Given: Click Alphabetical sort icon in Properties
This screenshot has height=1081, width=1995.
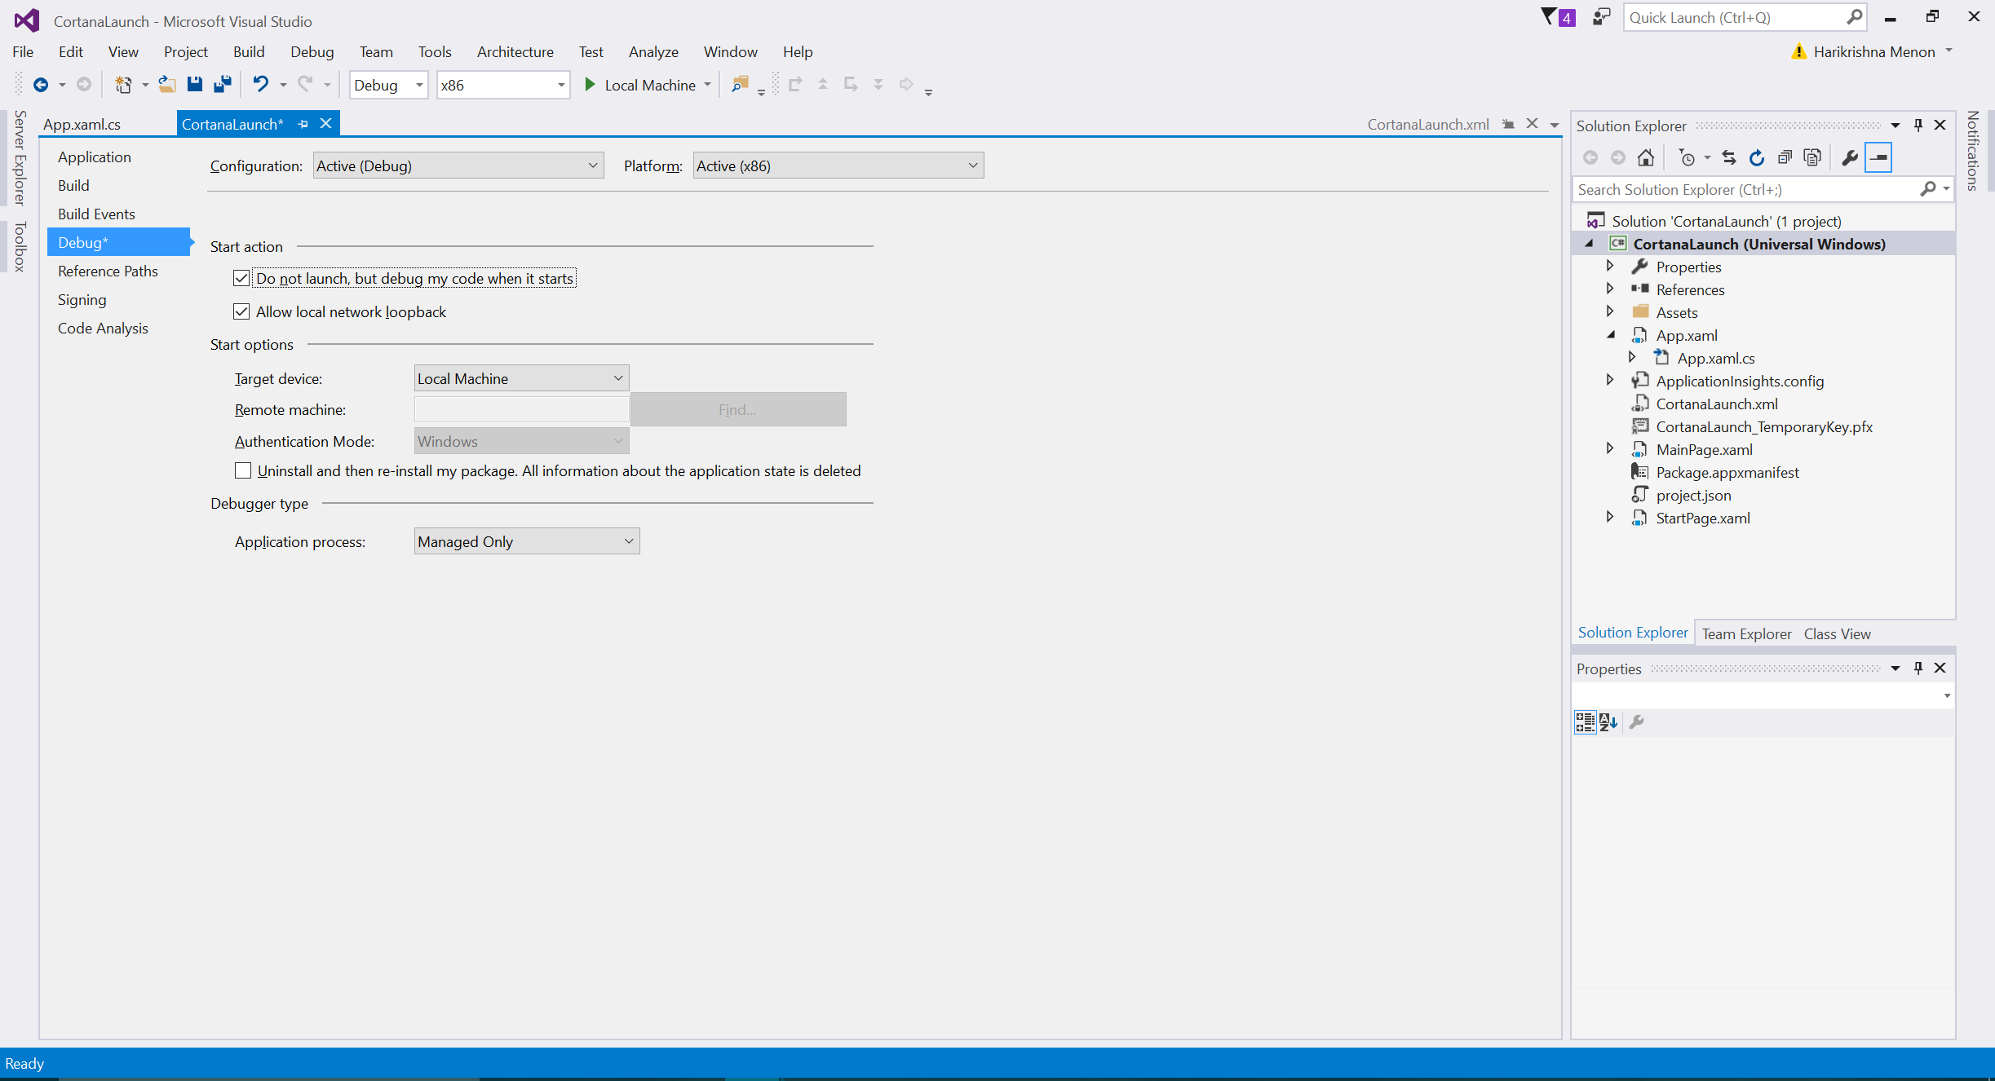Looking at the screenshot, I should [x=1608, y=721].
